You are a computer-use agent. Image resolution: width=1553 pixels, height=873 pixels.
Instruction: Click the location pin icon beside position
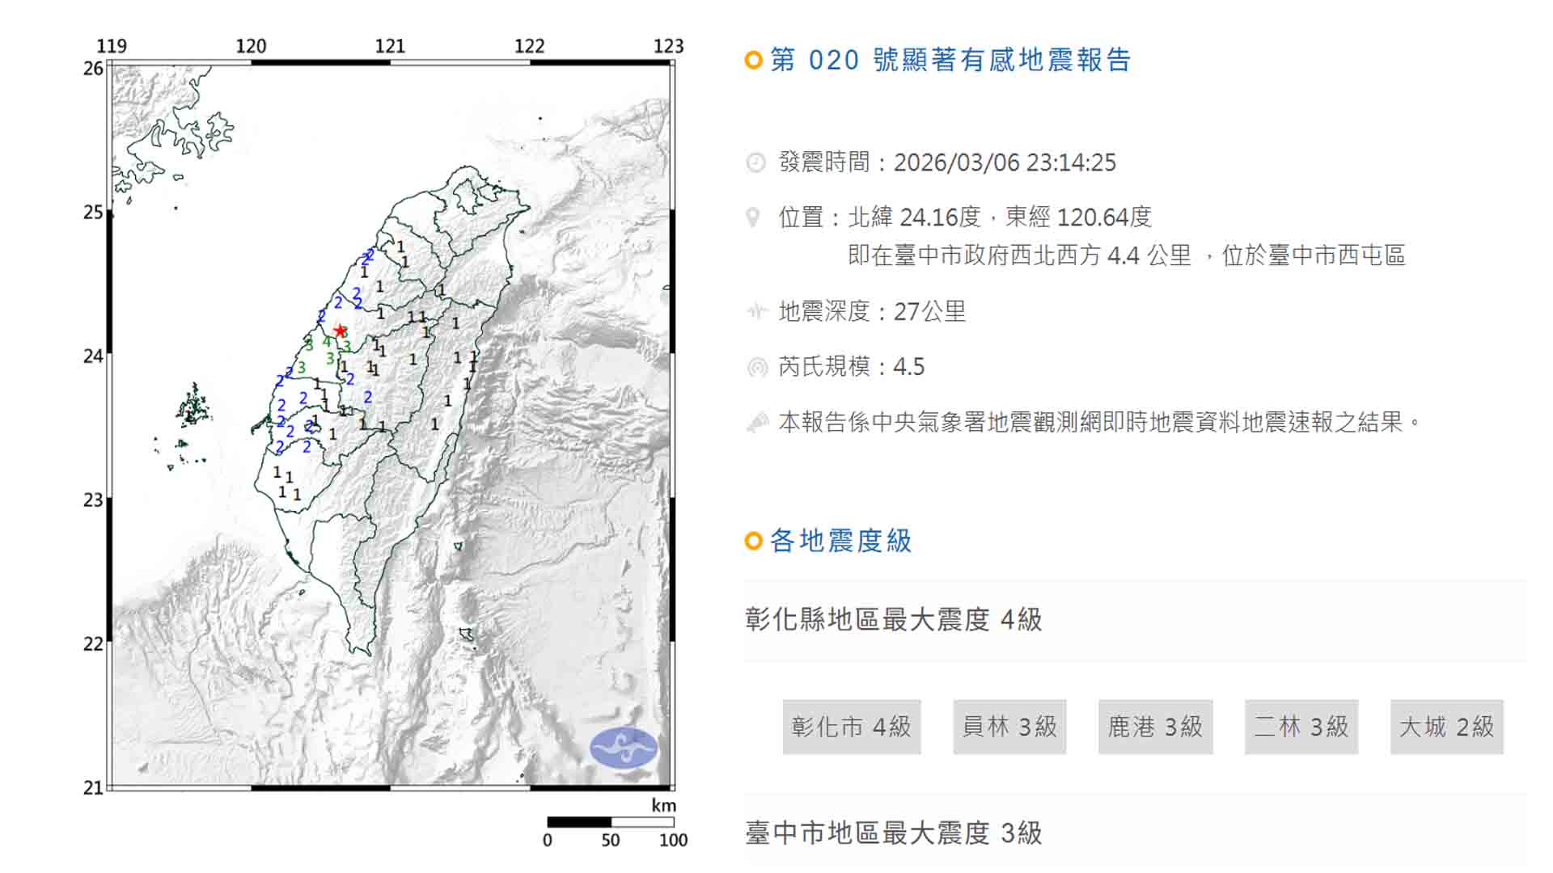point(753,217)
